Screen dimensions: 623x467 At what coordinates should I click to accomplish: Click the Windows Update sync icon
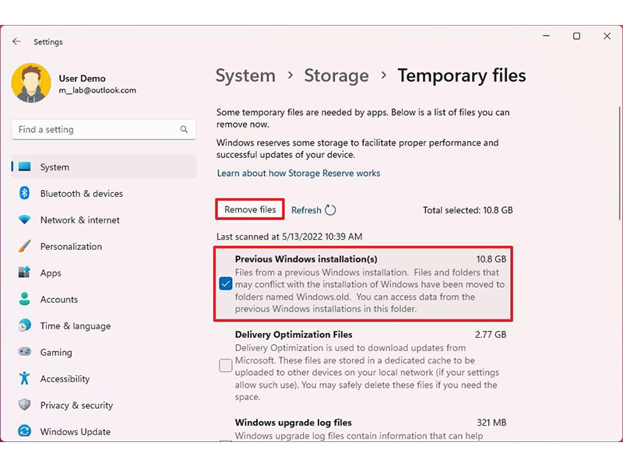click(24, 431)
